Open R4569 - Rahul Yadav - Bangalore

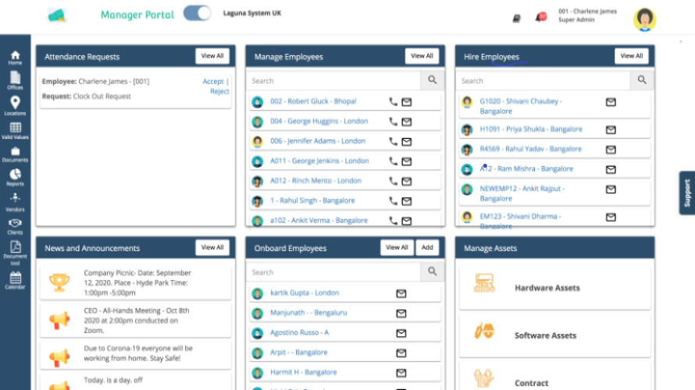pos(530,149)
